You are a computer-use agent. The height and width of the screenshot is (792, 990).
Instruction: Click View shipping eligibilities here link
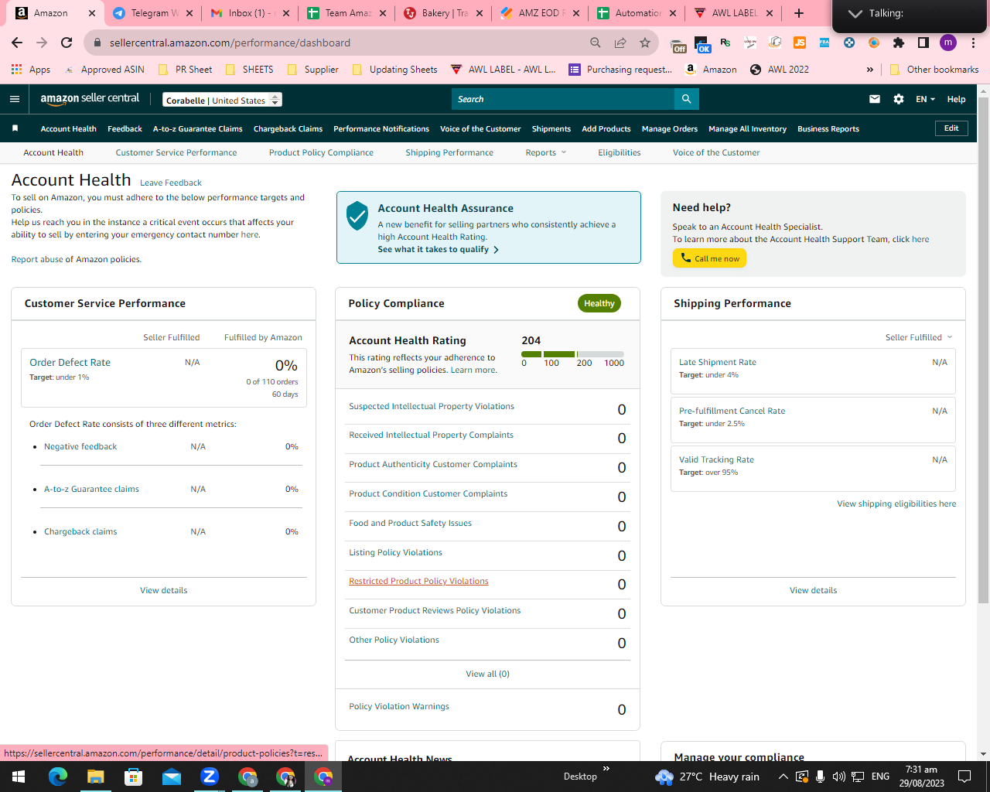896,504
